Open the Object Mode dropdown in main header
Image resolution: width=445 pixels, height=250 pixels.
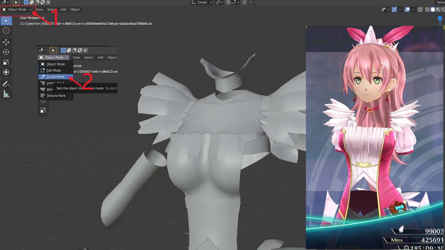click(17, 9)
